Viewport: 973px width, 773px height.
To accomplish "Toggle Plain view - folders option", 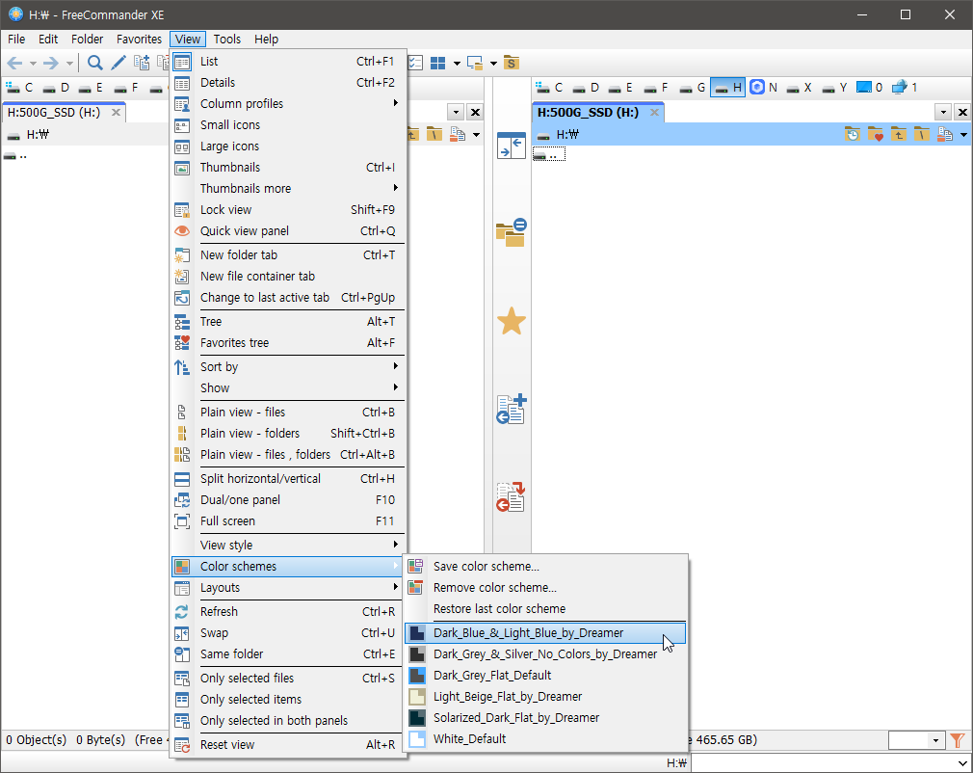I will (x=289, y=434).
